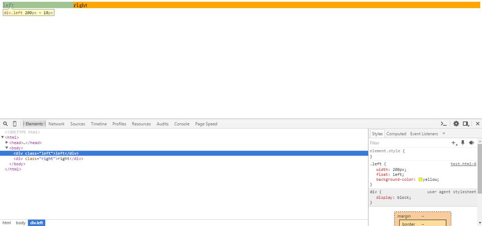Change dock side of DevTools

click(466, 124)
